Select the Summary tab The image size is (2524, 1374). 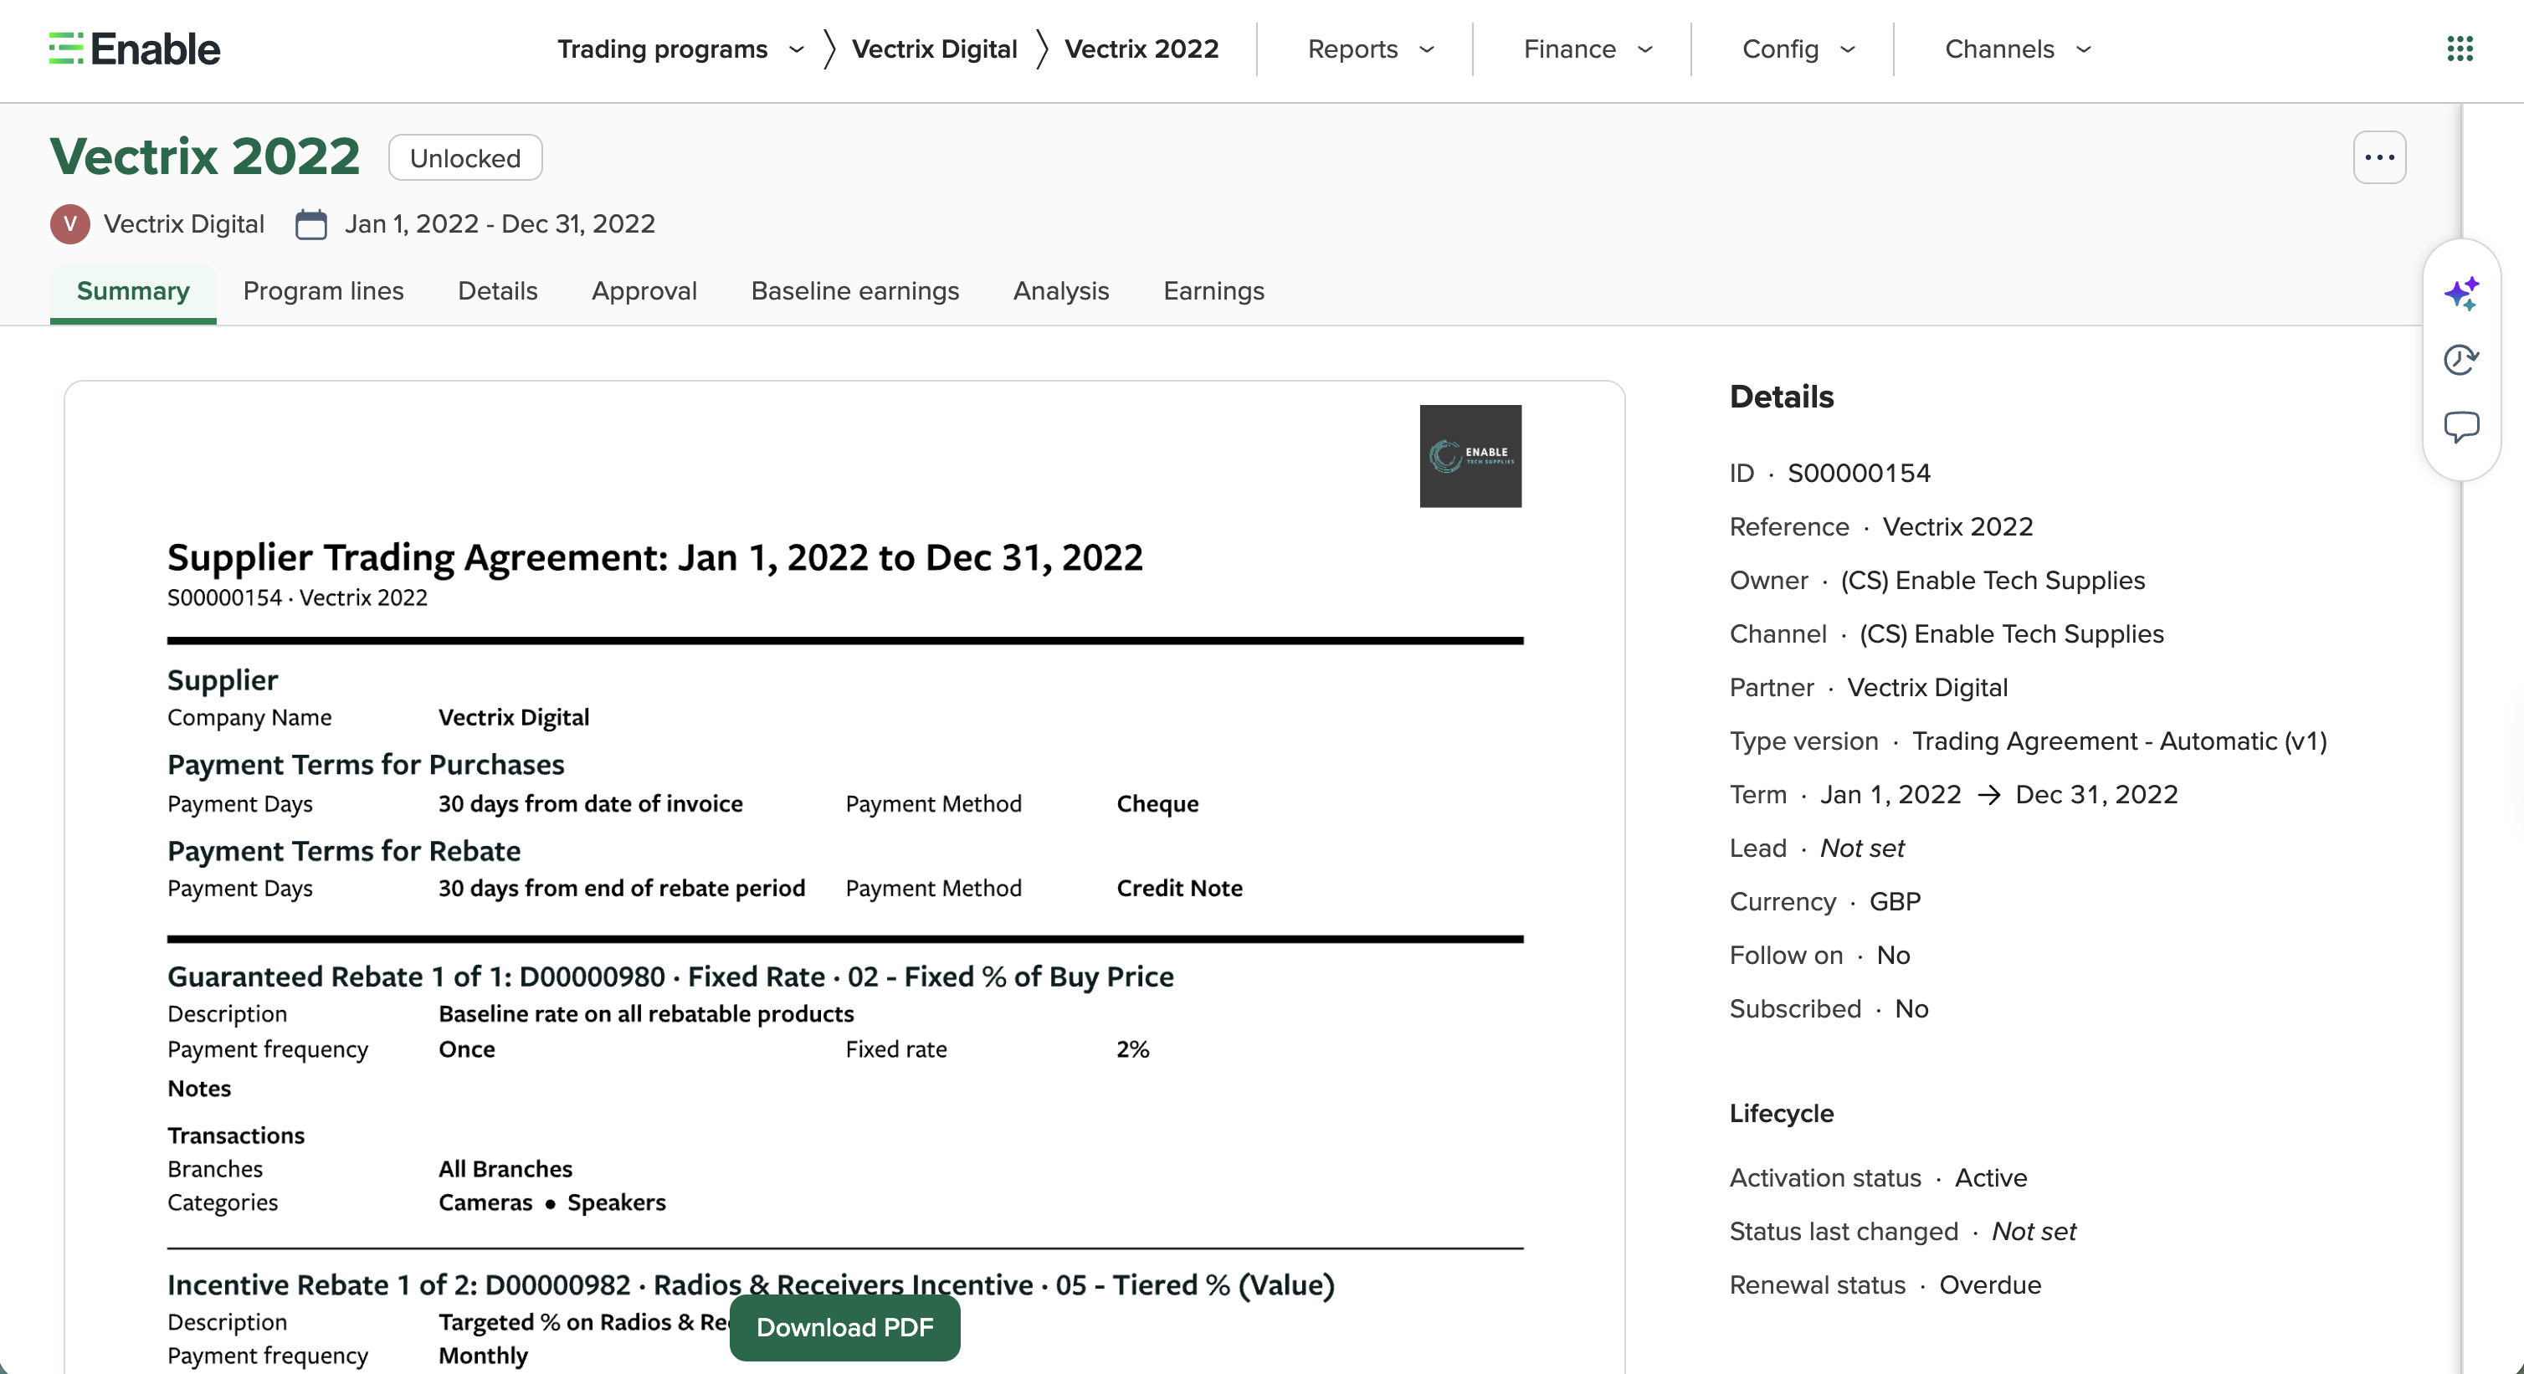pyautogui.click(x=133, y=291)
